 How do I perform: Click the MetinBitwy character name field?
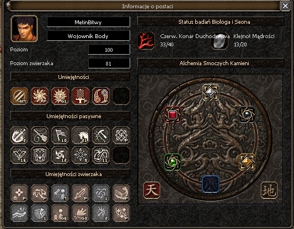[88, 22]
